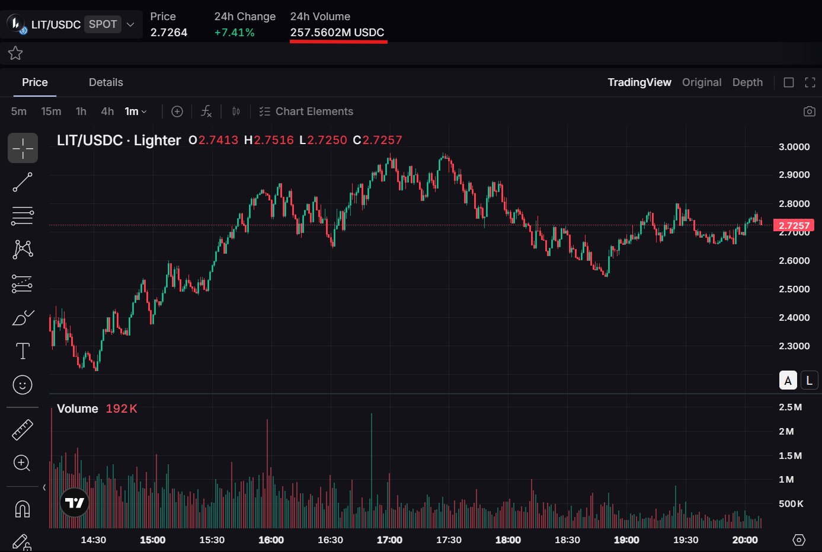This screenshot has width=822, height=552.
Task: Take a chart snapshot with camera icon
Action: pyautogui.click(x=809, y=111)
